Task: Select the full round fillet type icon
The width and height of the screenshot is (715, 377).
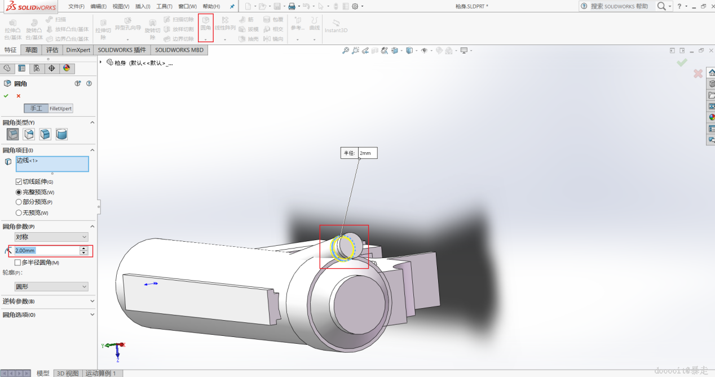Action: (61, 134)
